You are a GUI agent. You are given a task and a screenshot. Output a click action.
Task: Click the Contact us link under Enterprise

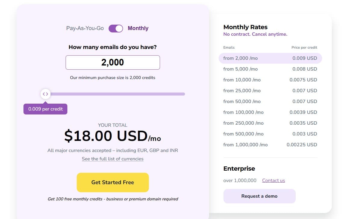[273, 180]
